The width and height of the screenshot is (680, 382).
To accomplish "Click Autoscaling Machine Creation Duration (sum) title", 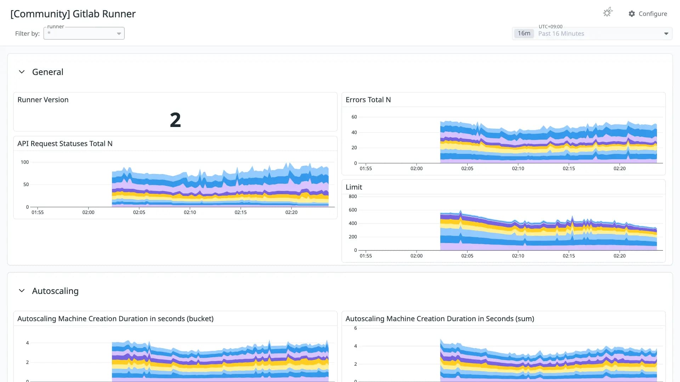I will (x=440, y=319).
